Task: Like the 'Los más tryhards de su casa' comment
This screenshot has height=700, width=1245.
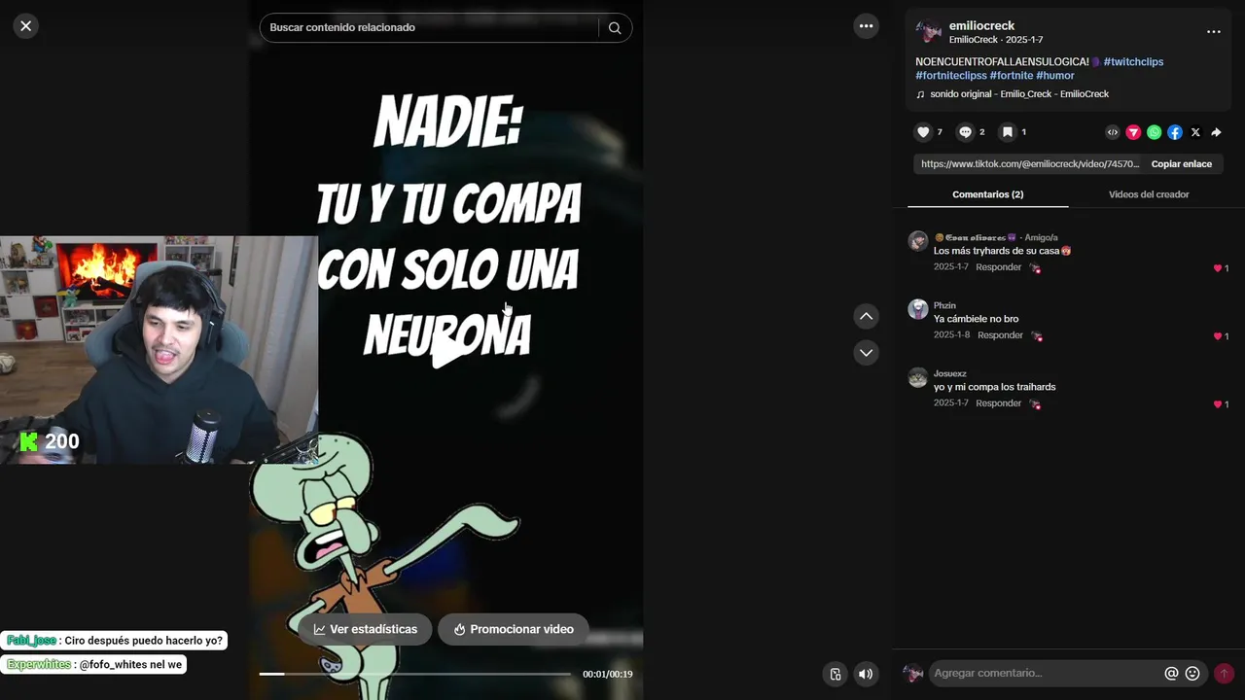Action: (1218, 268)
